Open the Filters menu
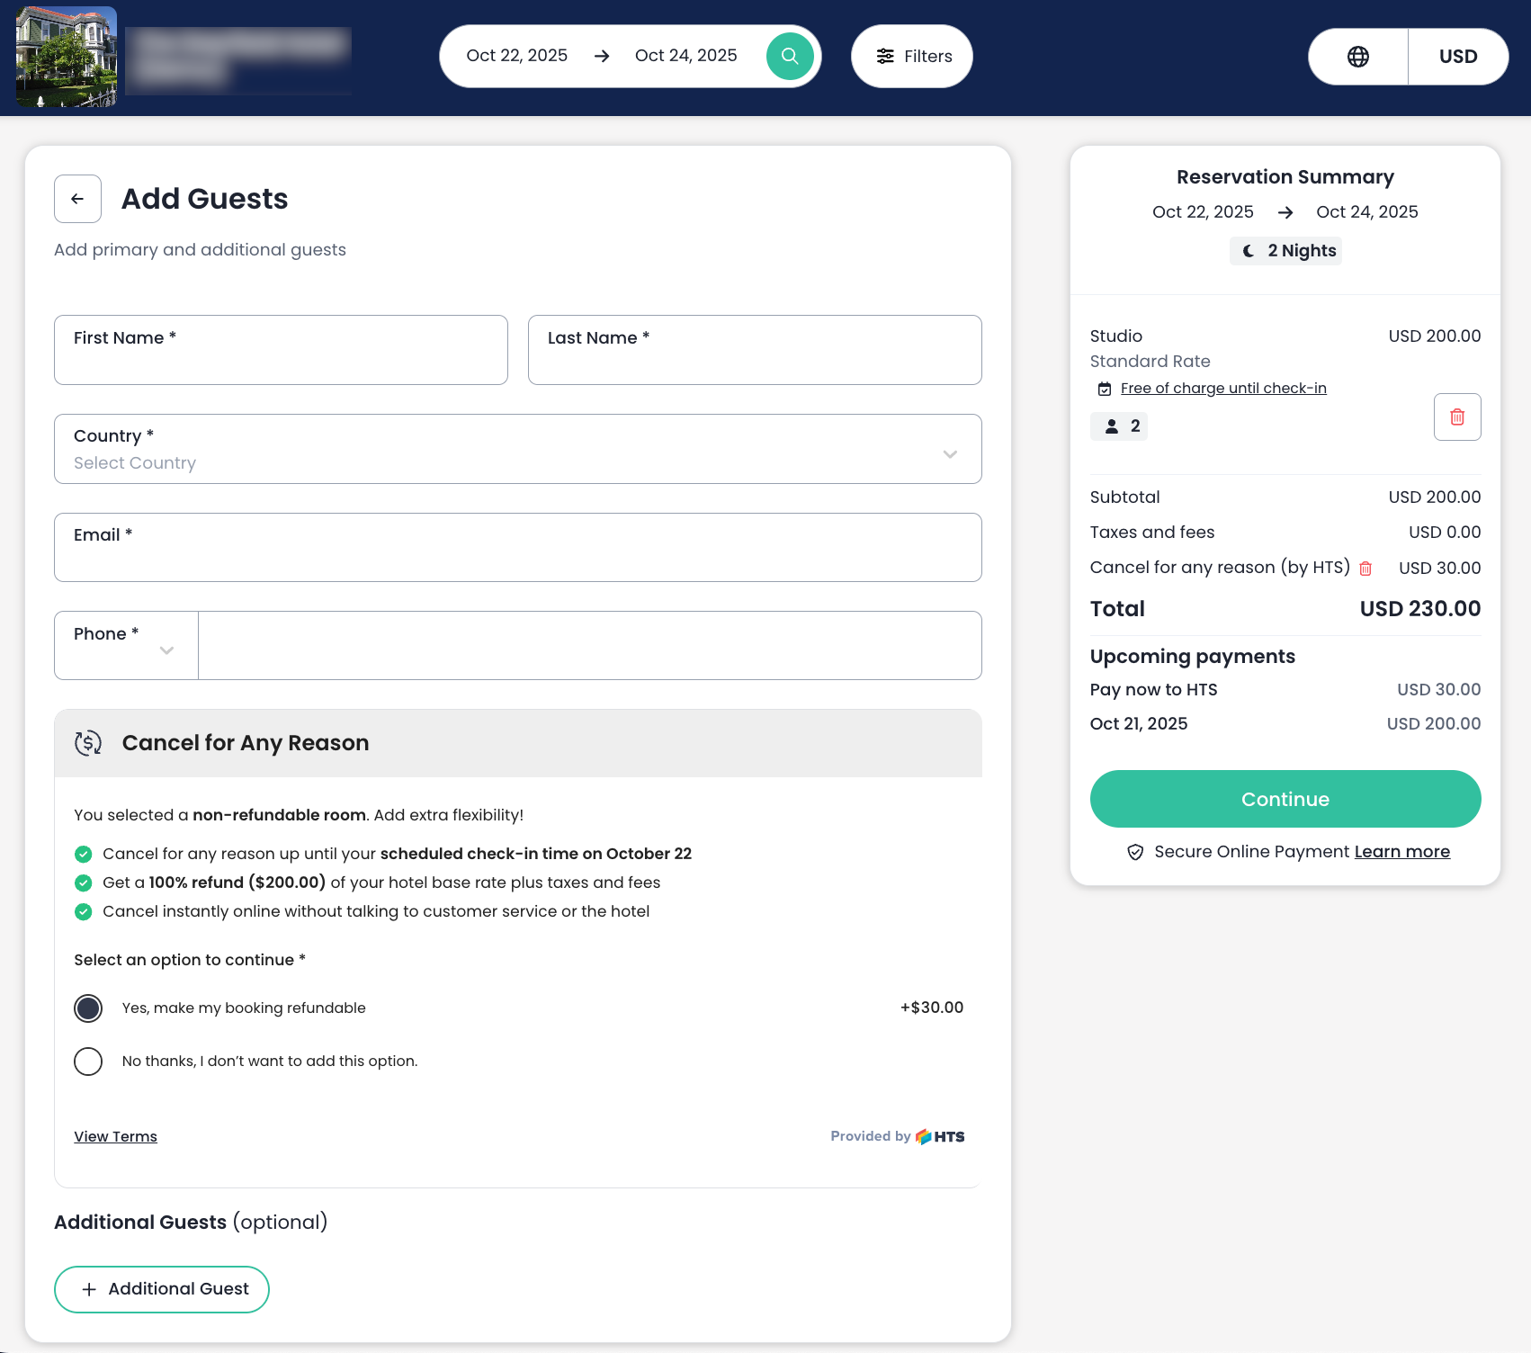This screenshot has width=1531, height=1353. coord(912,57)
